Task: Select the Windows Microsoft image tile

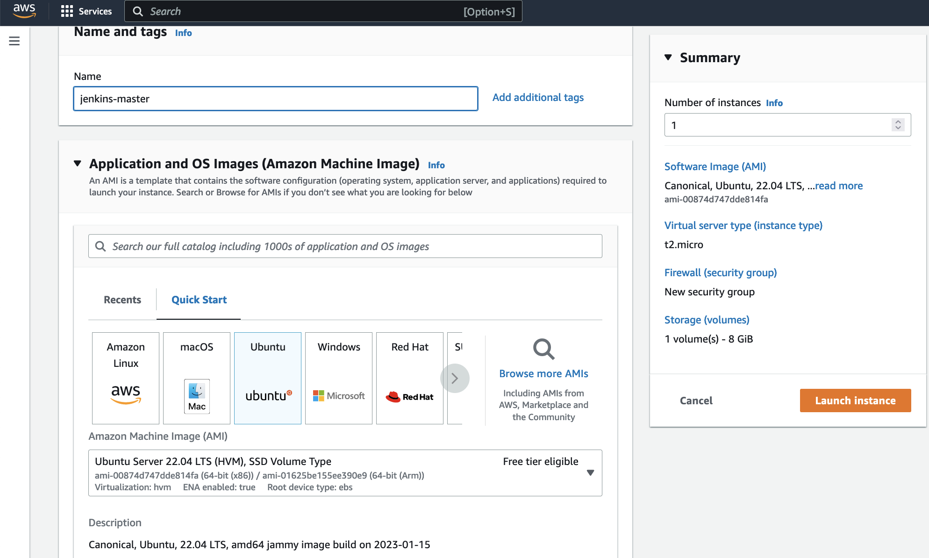Action: pyautogui.click(x=338, y=378)
